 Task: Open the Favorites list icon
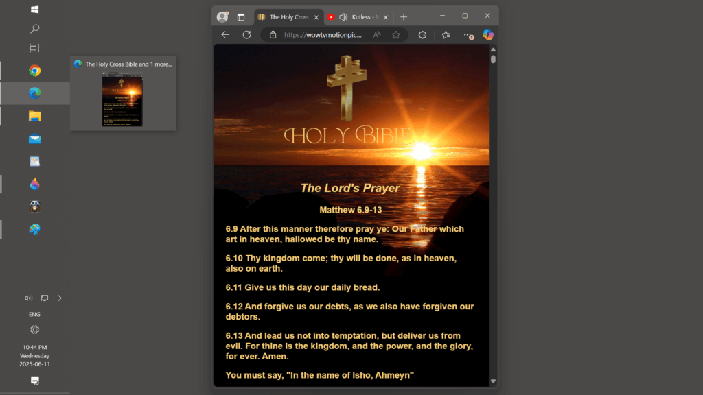click(x=446, y=35)
